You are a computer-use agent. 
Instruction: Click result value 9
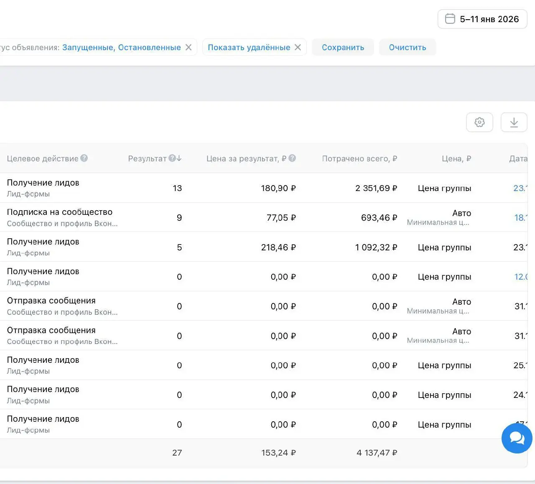[x=179, y=218]
